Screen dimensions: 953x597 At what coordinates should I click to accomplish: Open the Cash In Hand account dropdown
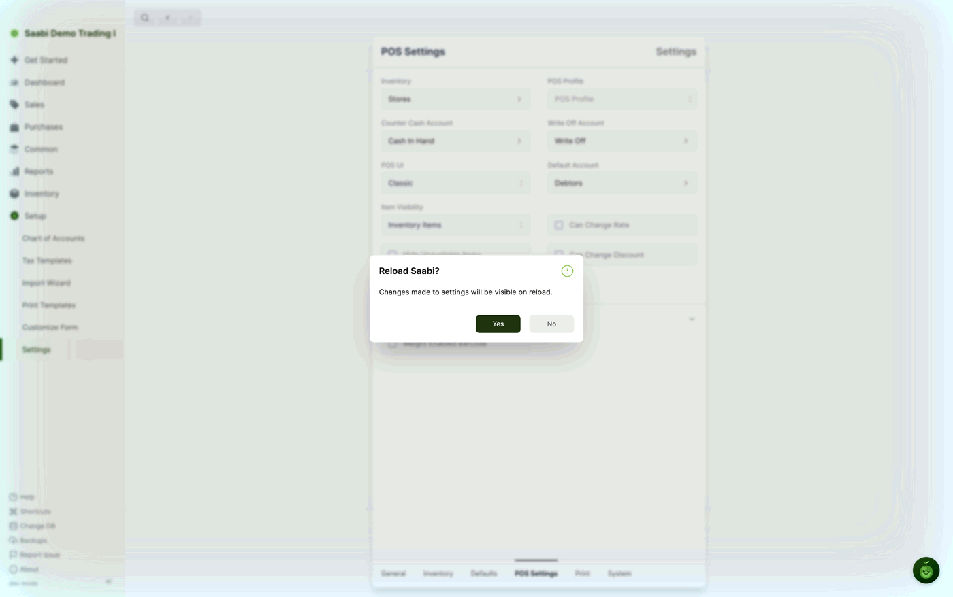(455, 141)
